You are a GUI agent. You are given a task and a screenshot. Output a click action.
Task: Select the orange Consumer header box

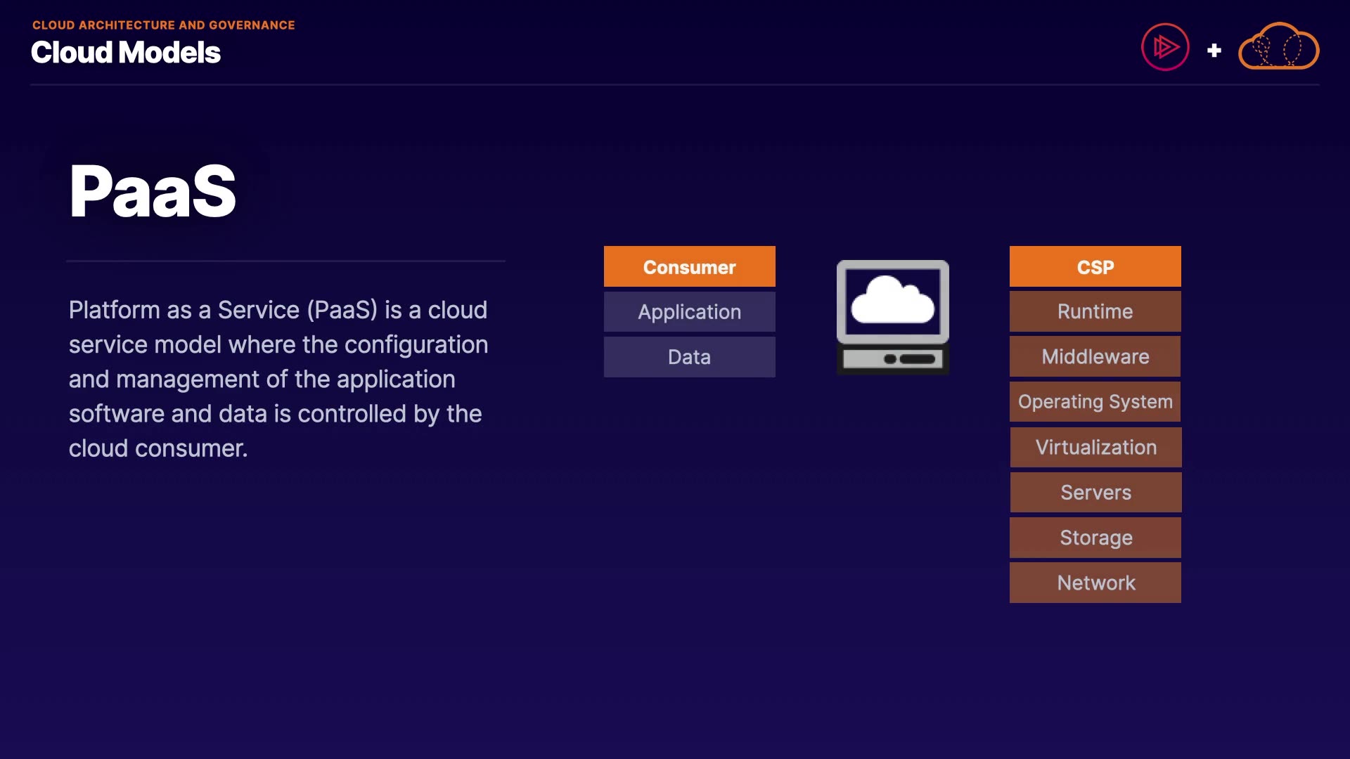click(x=689, y=267)
